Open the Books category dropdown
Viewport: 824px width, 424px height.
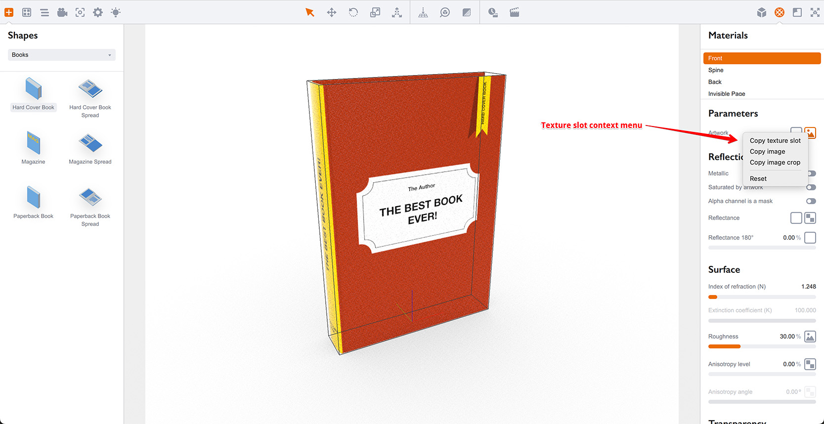click(62, 55)
